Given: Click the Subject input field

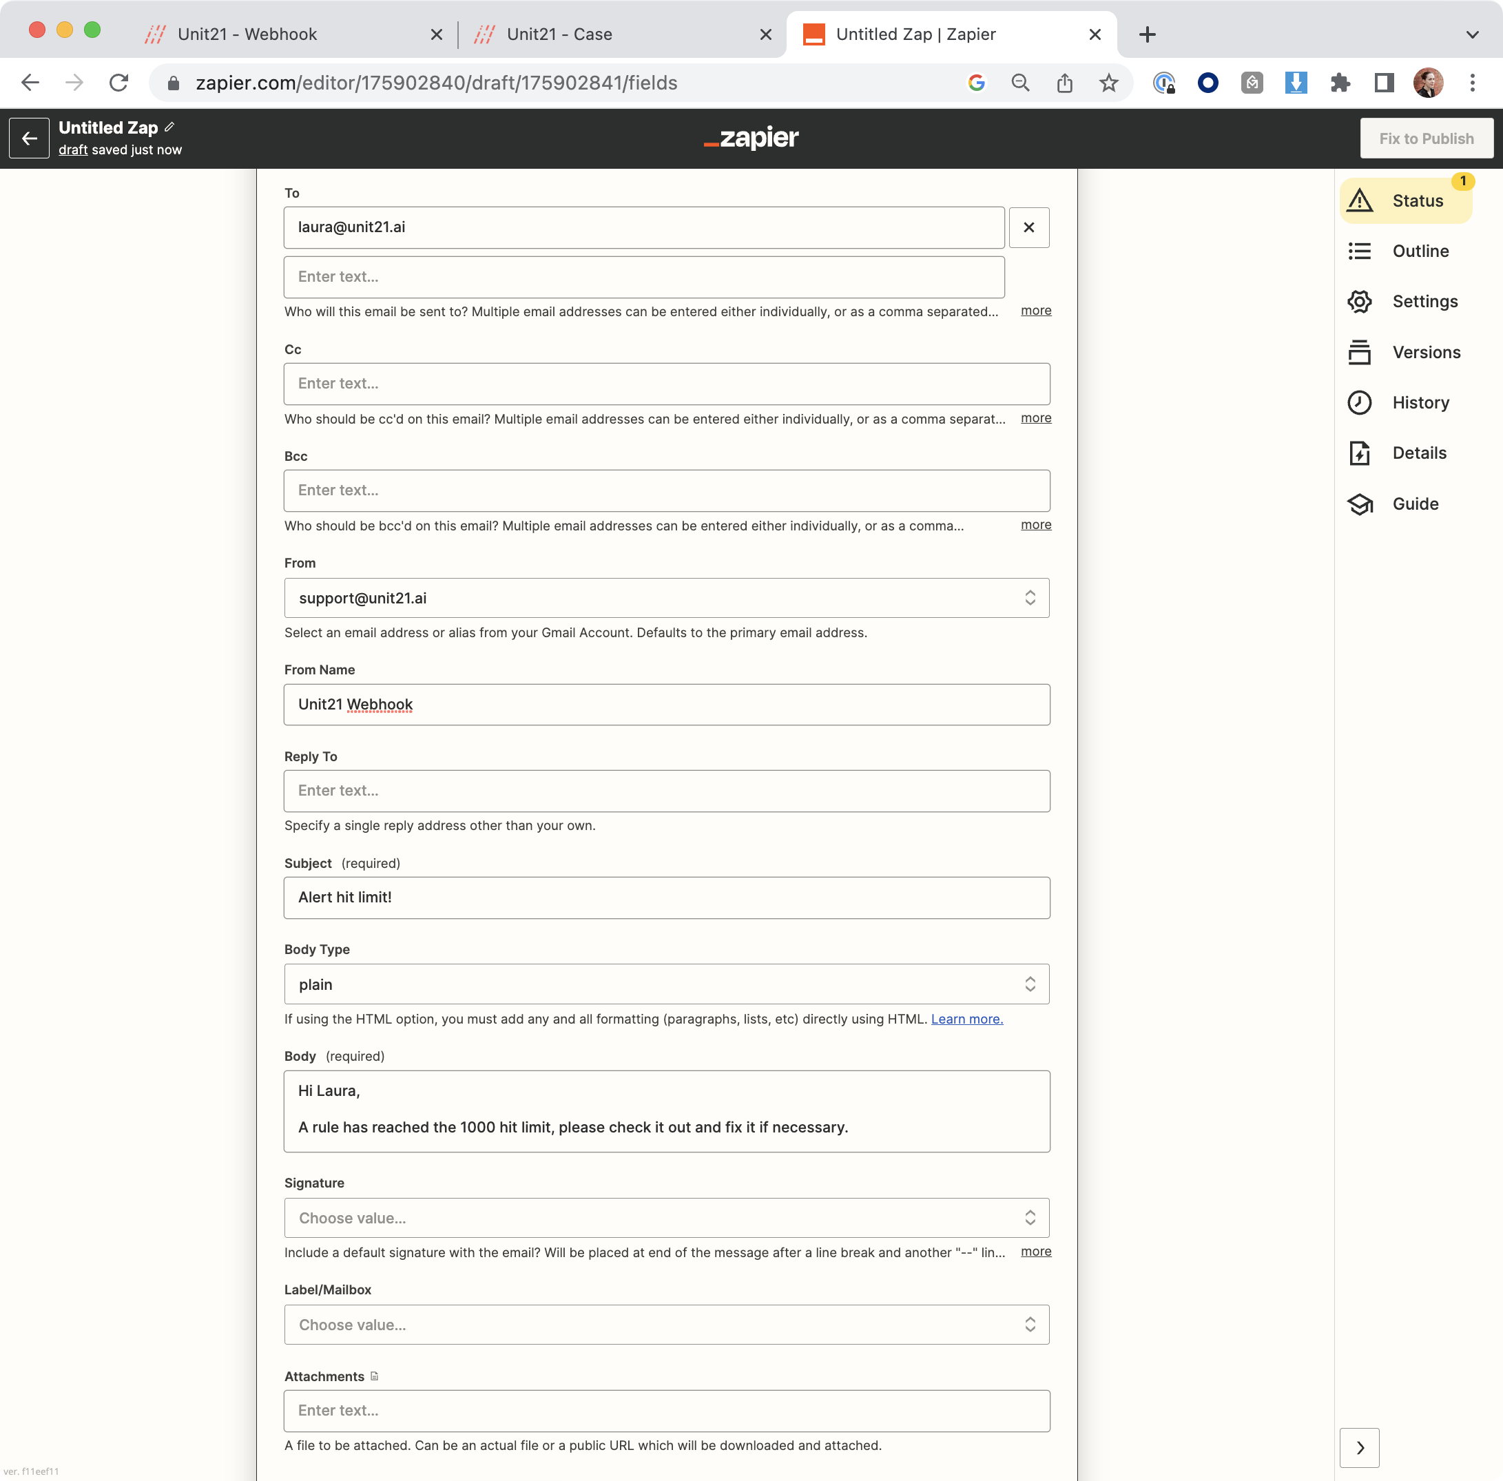Looking at the screenshot, I should pos(666,898).
